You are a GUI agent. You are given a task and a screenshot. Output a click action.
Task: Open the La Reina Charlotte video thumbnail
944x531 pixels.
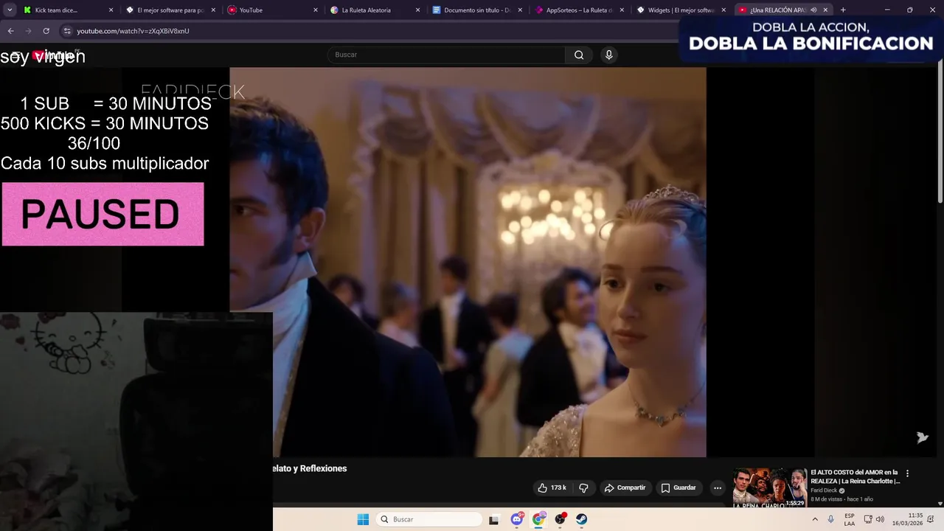[769, 487]
